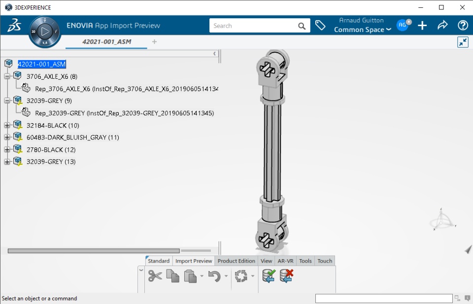This screenshot has width=473, height=304.
Task: Expand the 32184-BLACK (10) node
Action: [x=7, y=125]
